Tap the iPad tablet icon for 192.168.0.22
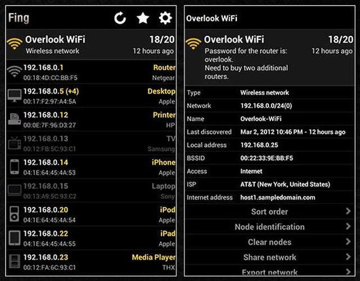 14,238
